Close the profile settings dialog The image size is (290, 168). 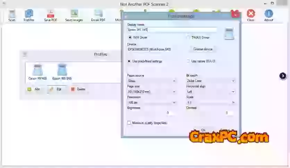point(235,15)
